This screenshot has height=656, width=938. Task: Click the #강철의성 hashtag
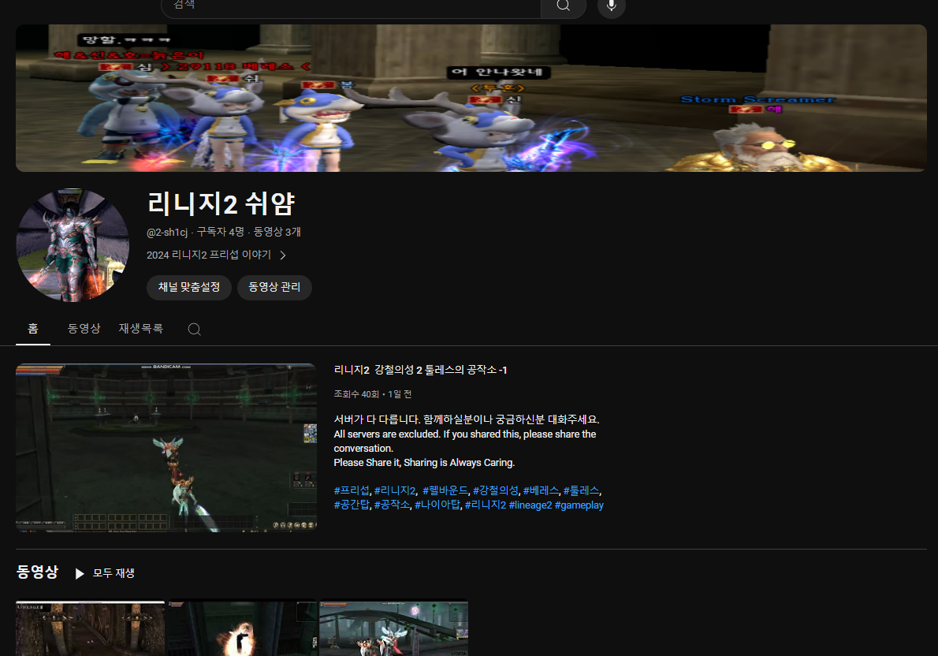(x=495, y=490)
